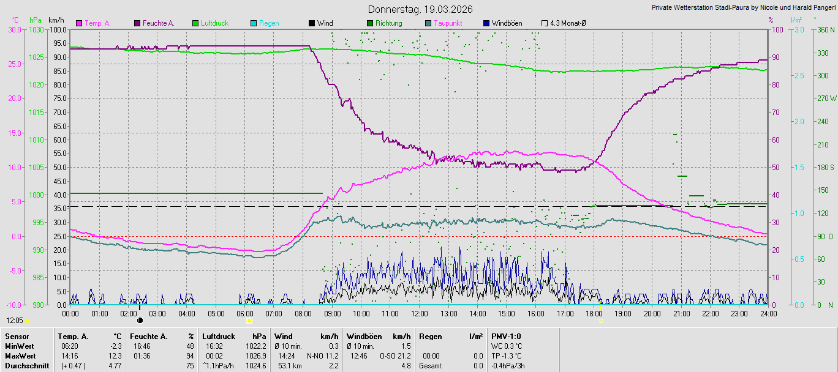
Task: Click the sunset marker below 18:00
Action: pyautogui.click(x=600, y=320)
